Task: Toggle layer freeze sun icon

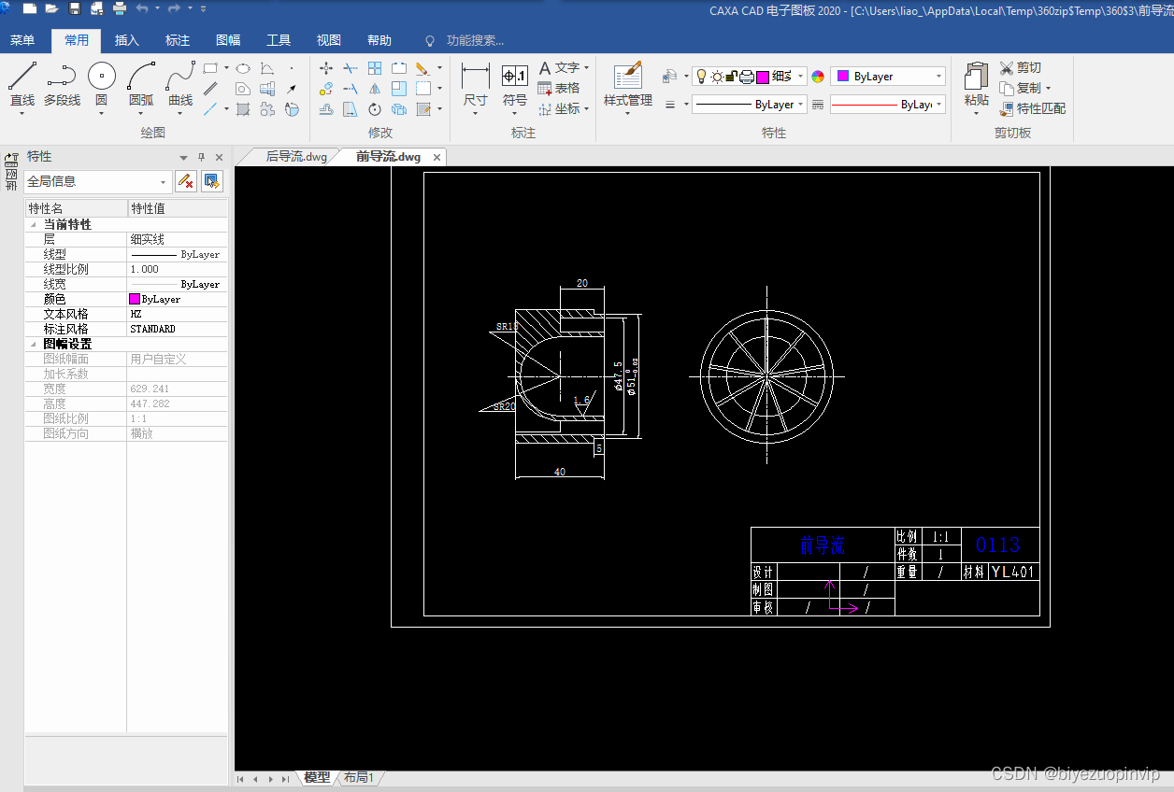Action: click(x=717, y=77)
